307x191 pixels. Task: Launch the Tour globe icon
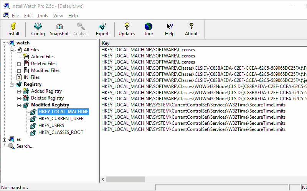pyautogui.click(x=149, y=26)
